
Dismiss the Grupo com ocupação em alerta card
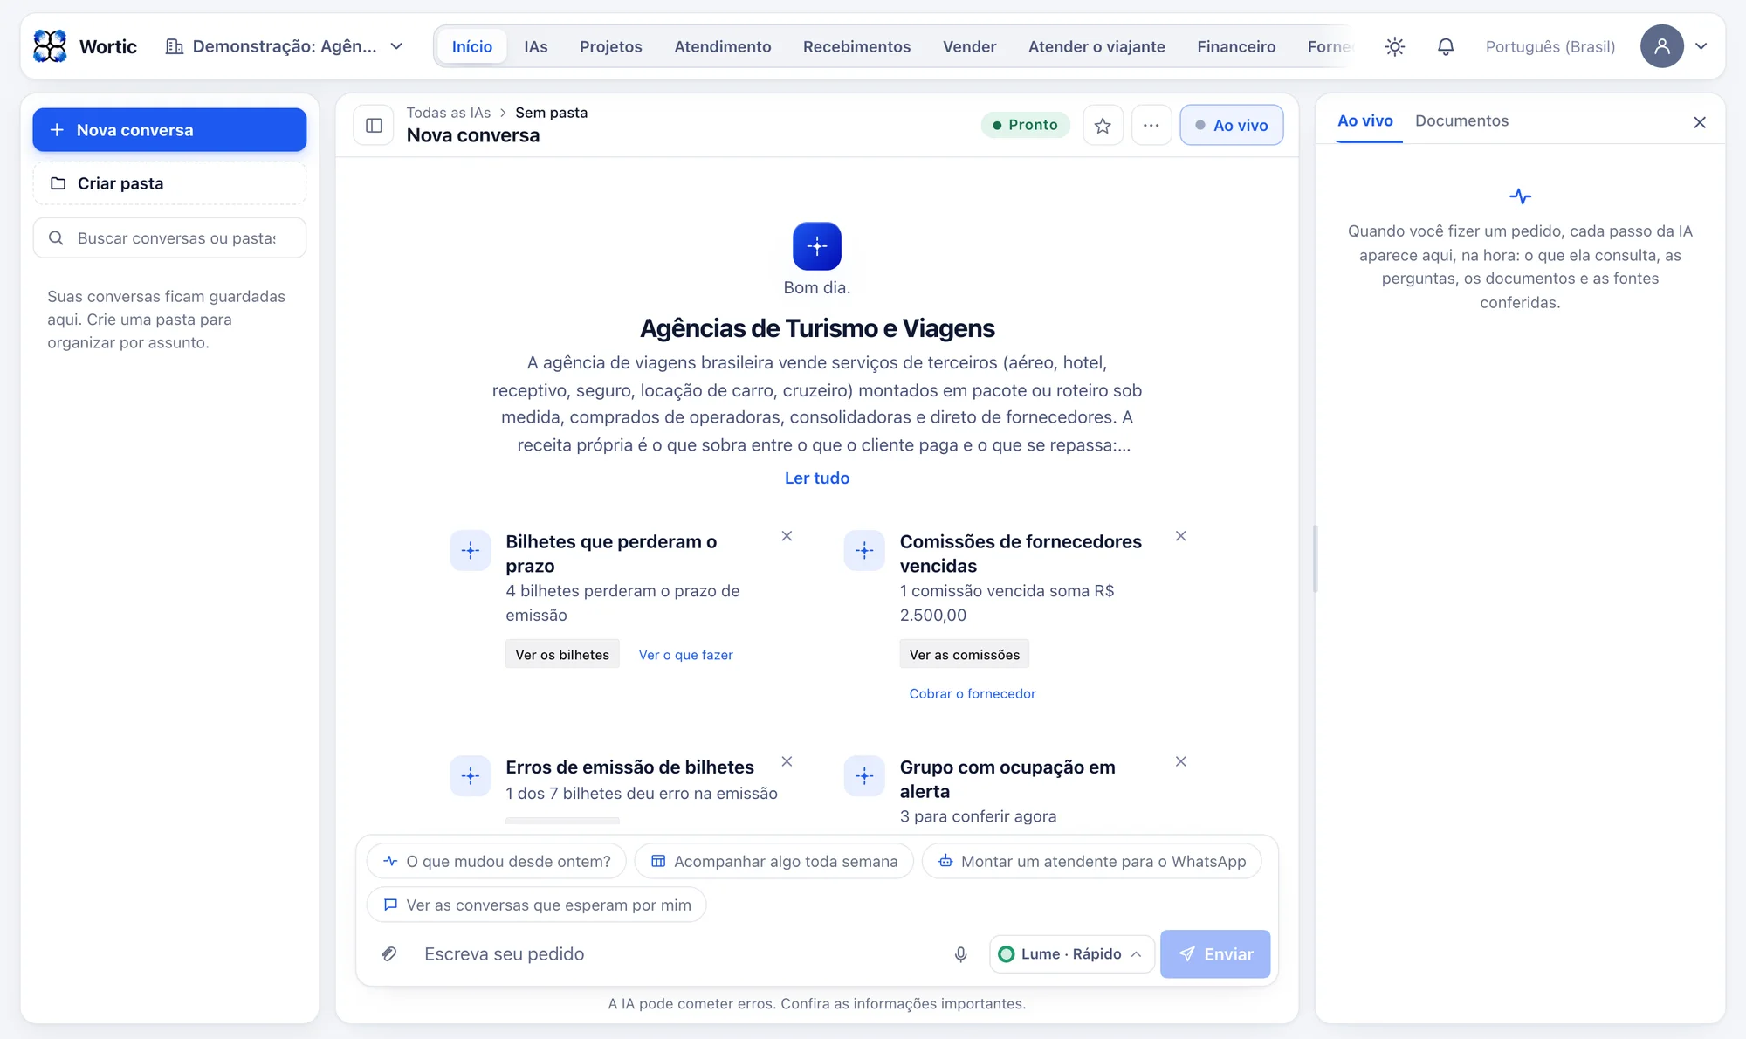(1180, 761)
